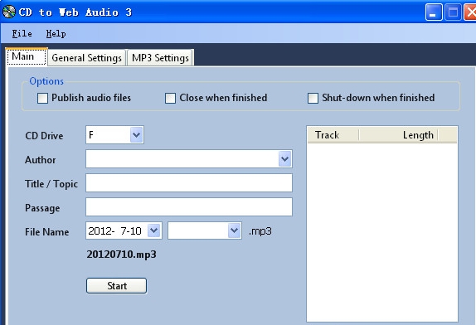Click the empty track list area

click(382, 232)
